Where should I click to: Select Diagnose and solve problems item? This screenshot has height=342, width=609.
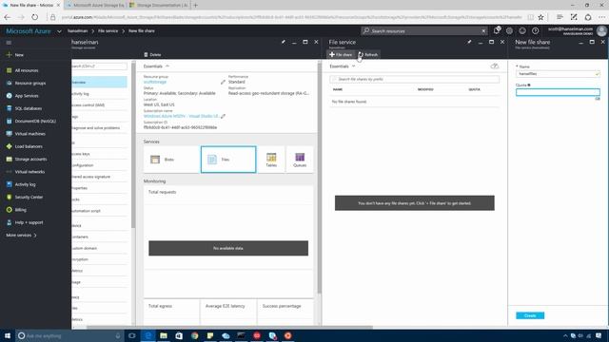point(99,128)
